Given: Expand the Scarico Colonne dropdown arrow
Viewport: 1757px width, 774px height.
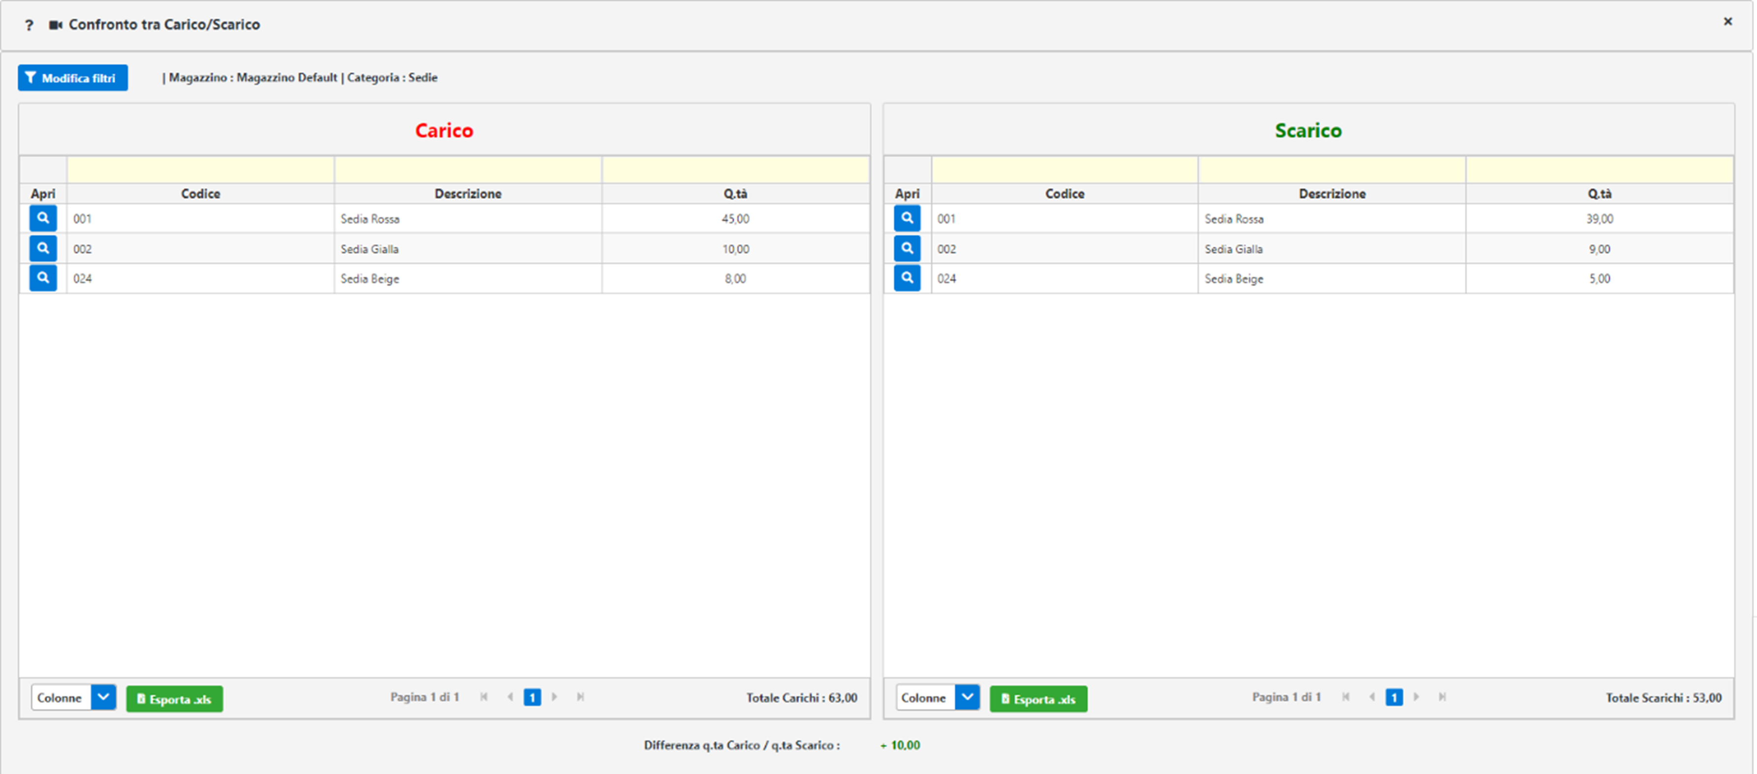Looking at the screenshot, I should point(967,698).
